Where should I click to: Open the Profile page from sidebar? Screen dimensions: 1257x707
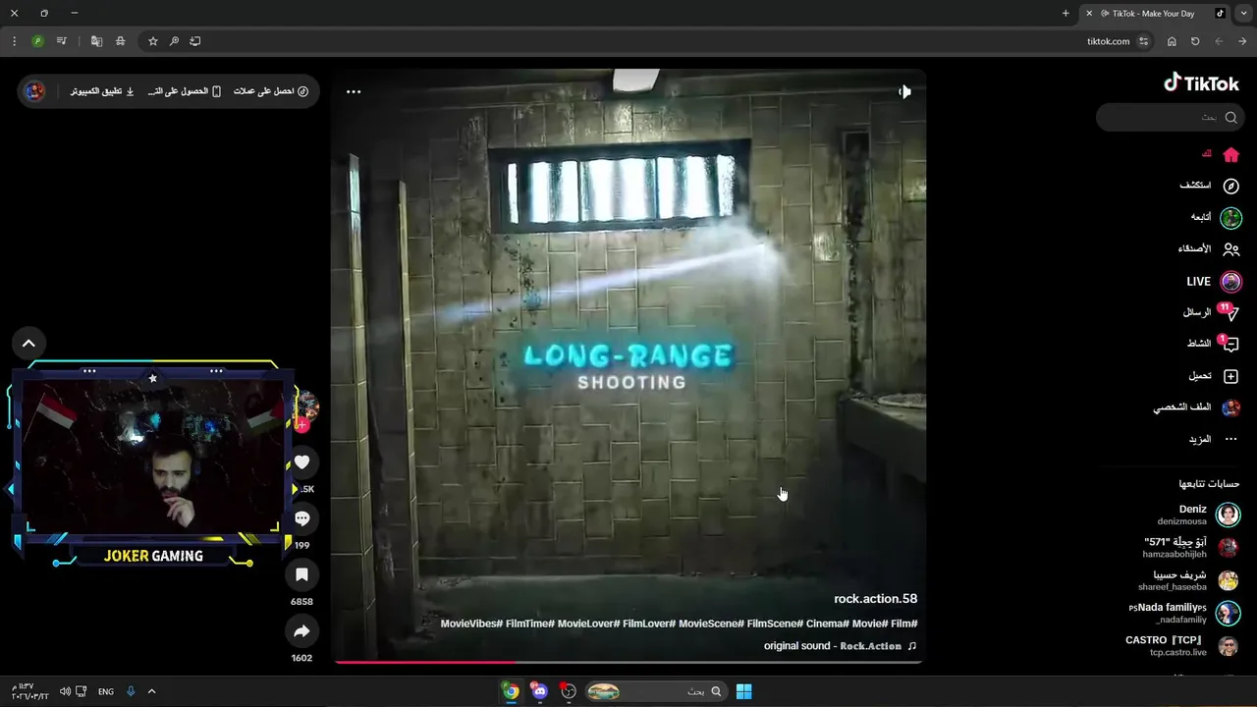tap(1196, 408)
